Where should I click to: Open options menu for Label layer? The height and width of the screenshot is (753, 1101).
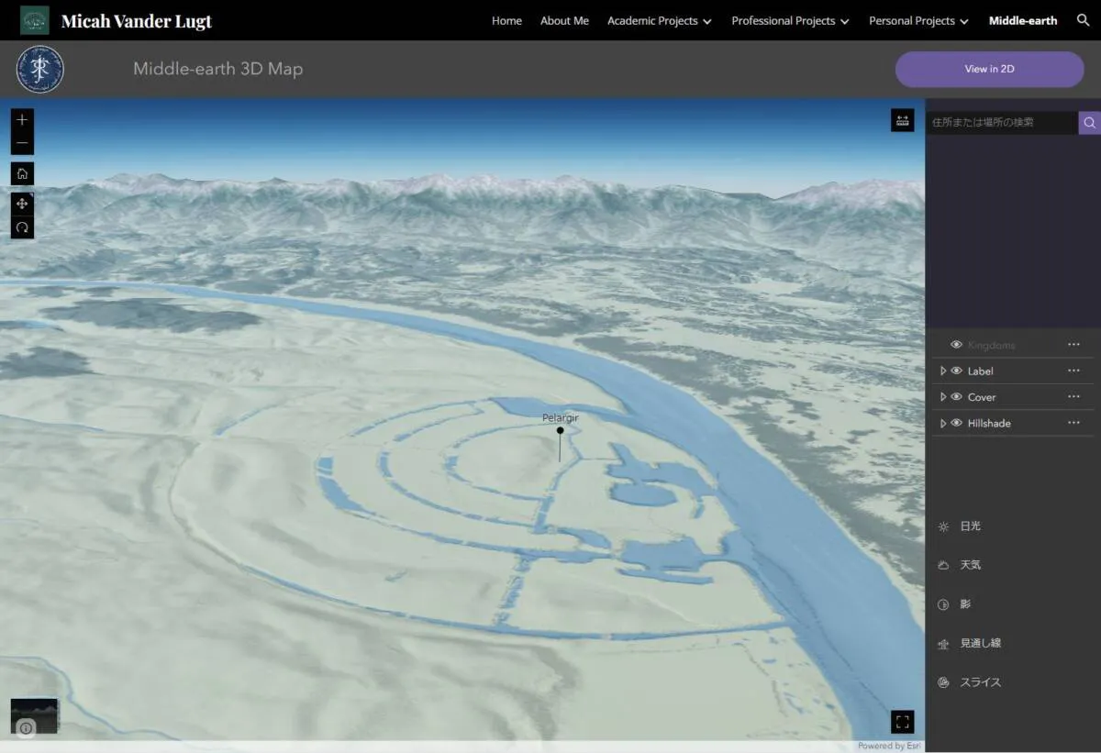pos(1073,371)
